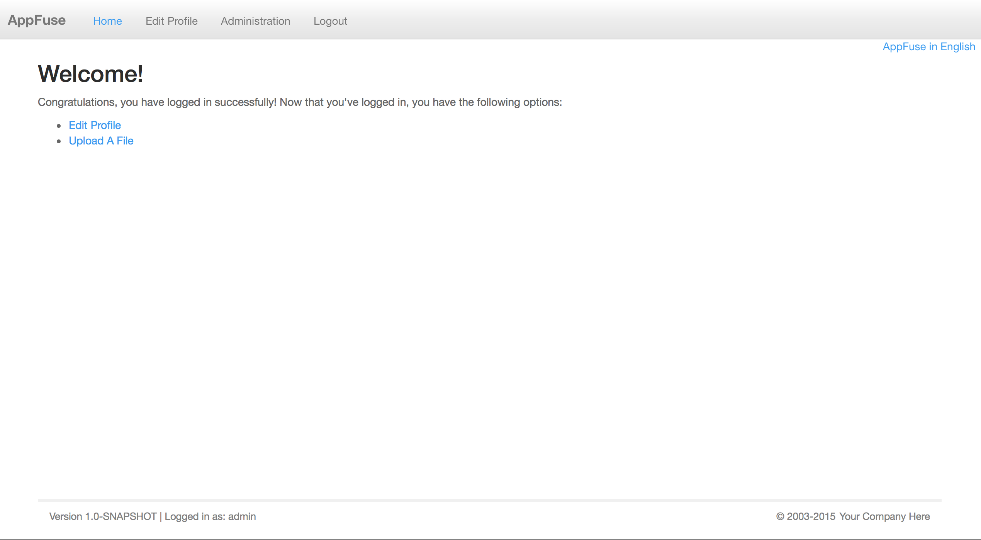The image size is (981, 540).
Task: Click the footer horizontal divider line
Action: coord(489,501)
